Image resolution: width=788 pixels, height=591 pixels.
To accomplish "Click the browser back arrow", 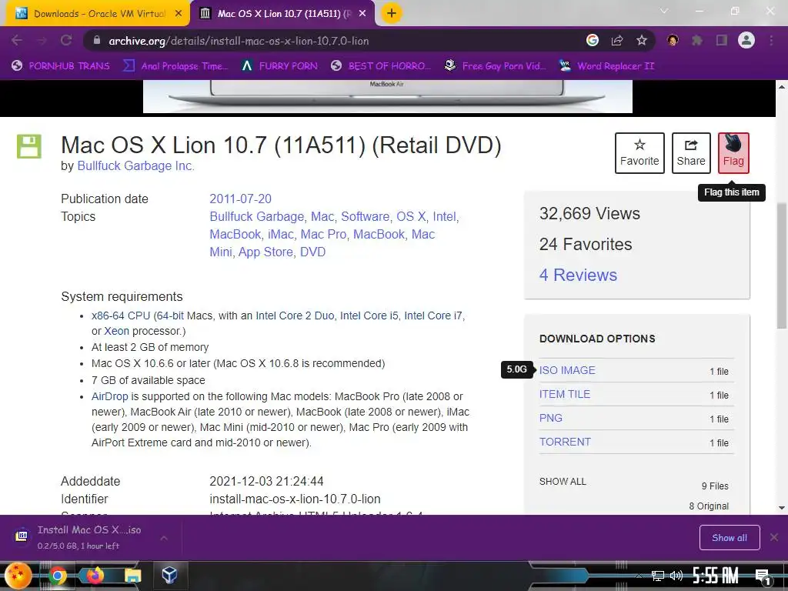I will coord(17,41).
